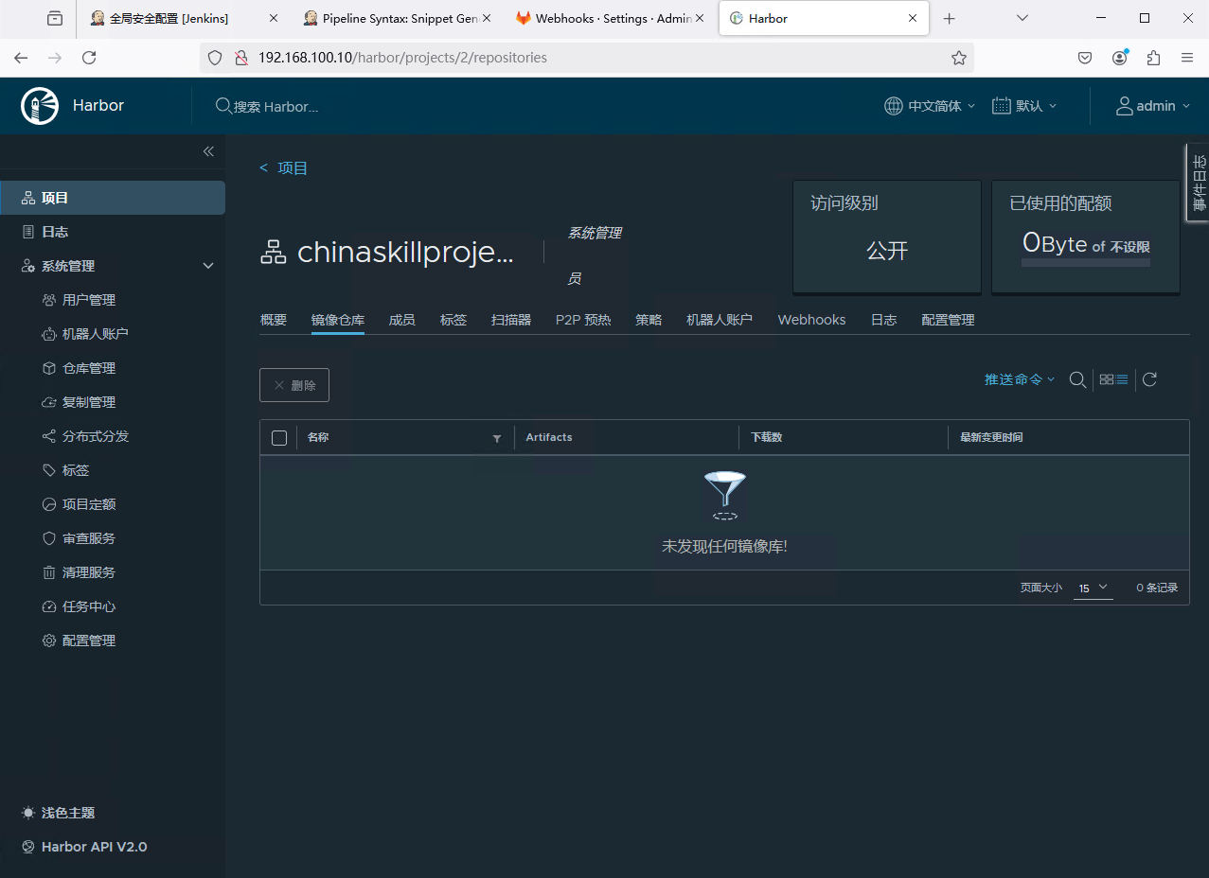Click the search magnifier icon above repository table
The height and width of the screenshot is (878, 1209).
pos(1077,379)
